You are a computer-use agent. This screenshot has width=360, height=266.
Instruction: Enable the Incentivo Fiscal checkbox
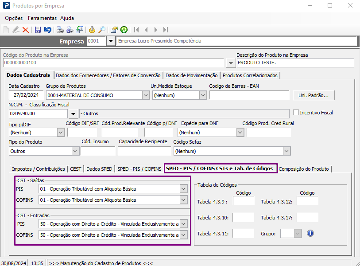tap(296, 113)
